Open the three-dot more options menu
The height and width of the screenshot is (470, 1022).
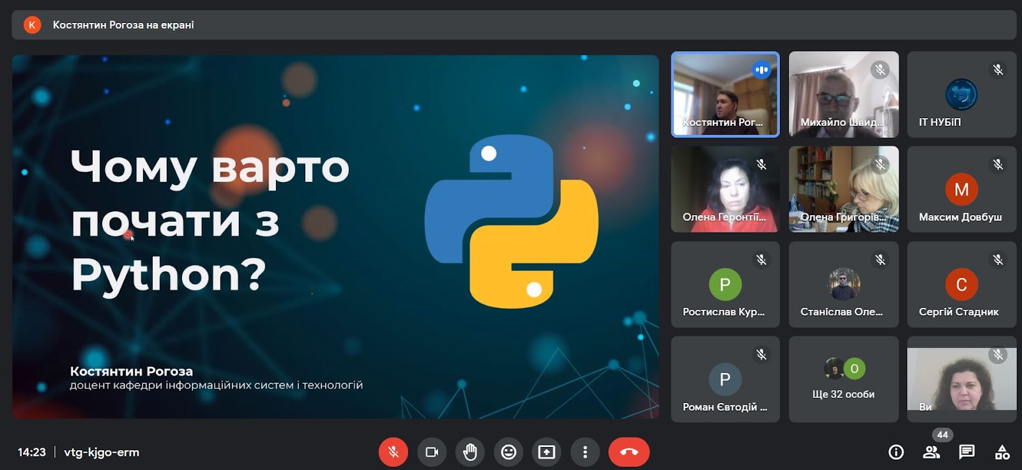click(x=585, y=452)
